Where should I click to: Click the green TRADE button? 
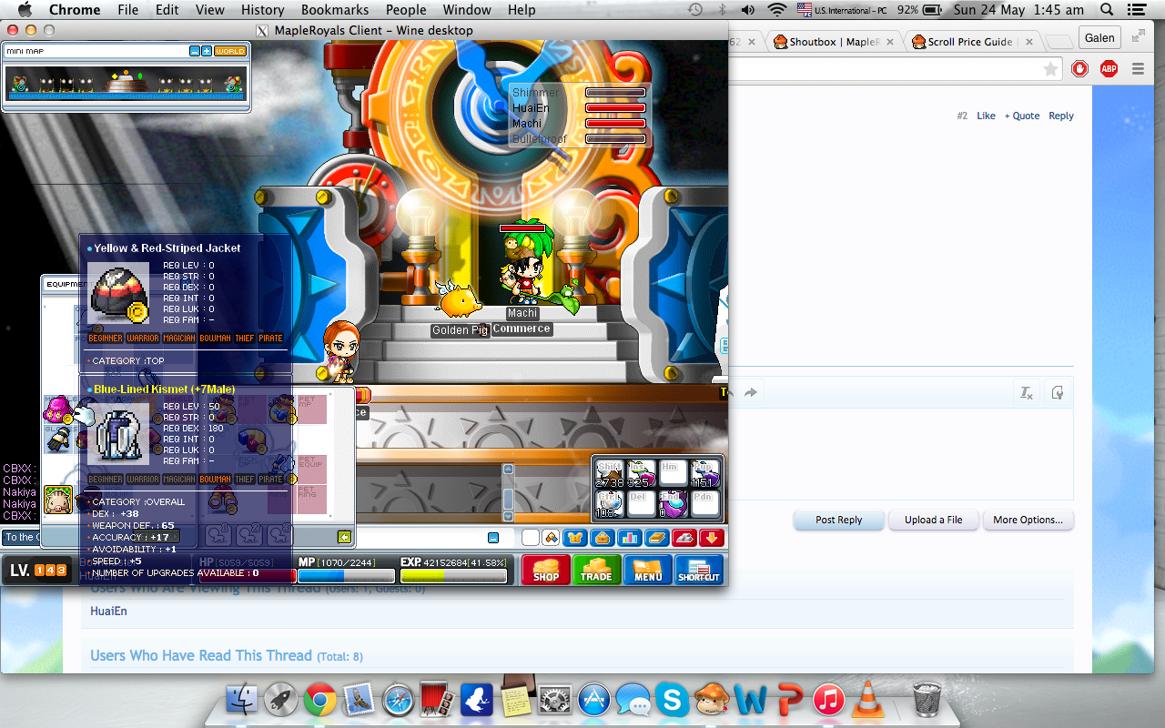click(596, 570)
